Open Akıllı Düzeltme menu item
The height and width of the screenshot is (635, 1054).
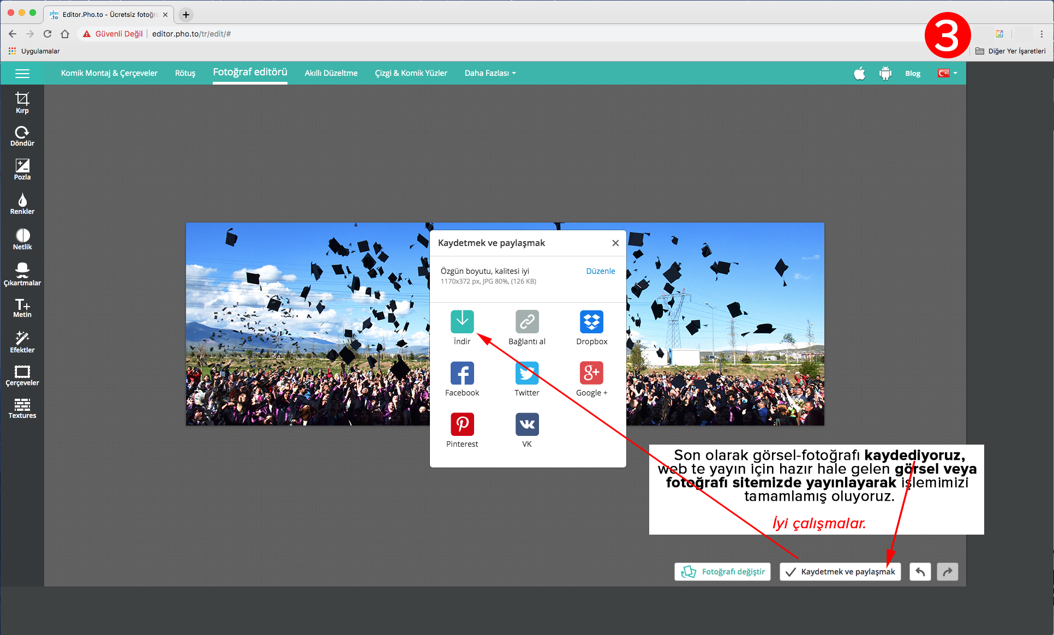(331, 73)
